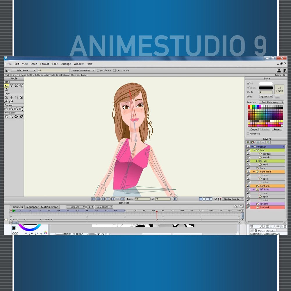Click the New Layer icon in Layers panel
The image size is (291, 291).
(x=248, y=142)
